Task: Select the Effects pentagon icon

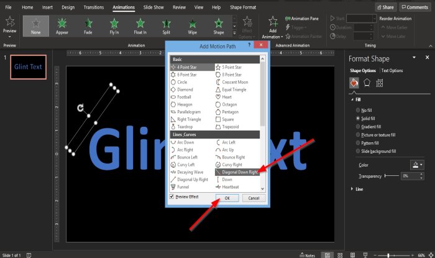Action: (367, 83)
